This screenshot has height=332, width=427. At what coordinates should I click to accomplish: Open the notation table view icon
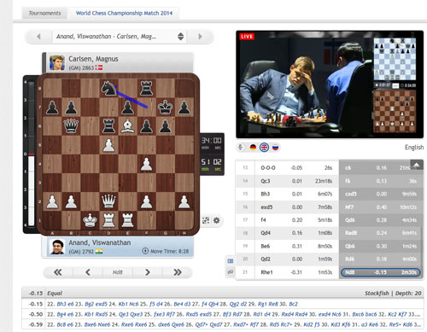click(231, 260)
